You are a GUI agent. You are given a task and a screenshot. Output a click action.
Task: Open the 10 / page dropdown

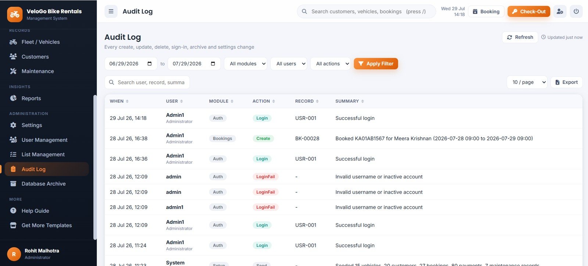pyautogui.click(x=527, y=82)
